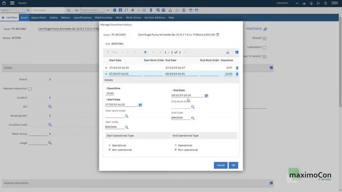Click the Previous Record arrow icon
342x192 pixels.
[133, 10]
